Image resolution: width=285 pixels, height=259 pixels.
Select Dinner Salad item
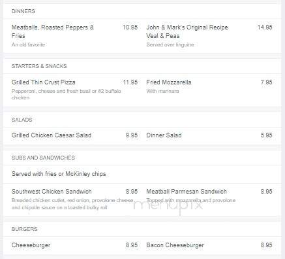tap(164, 135)
